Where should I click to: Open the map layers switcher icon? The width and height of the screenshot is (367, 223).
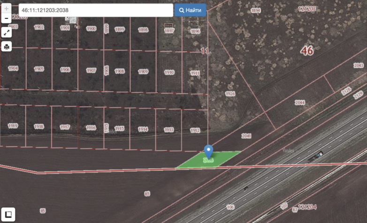pos(9,214)
